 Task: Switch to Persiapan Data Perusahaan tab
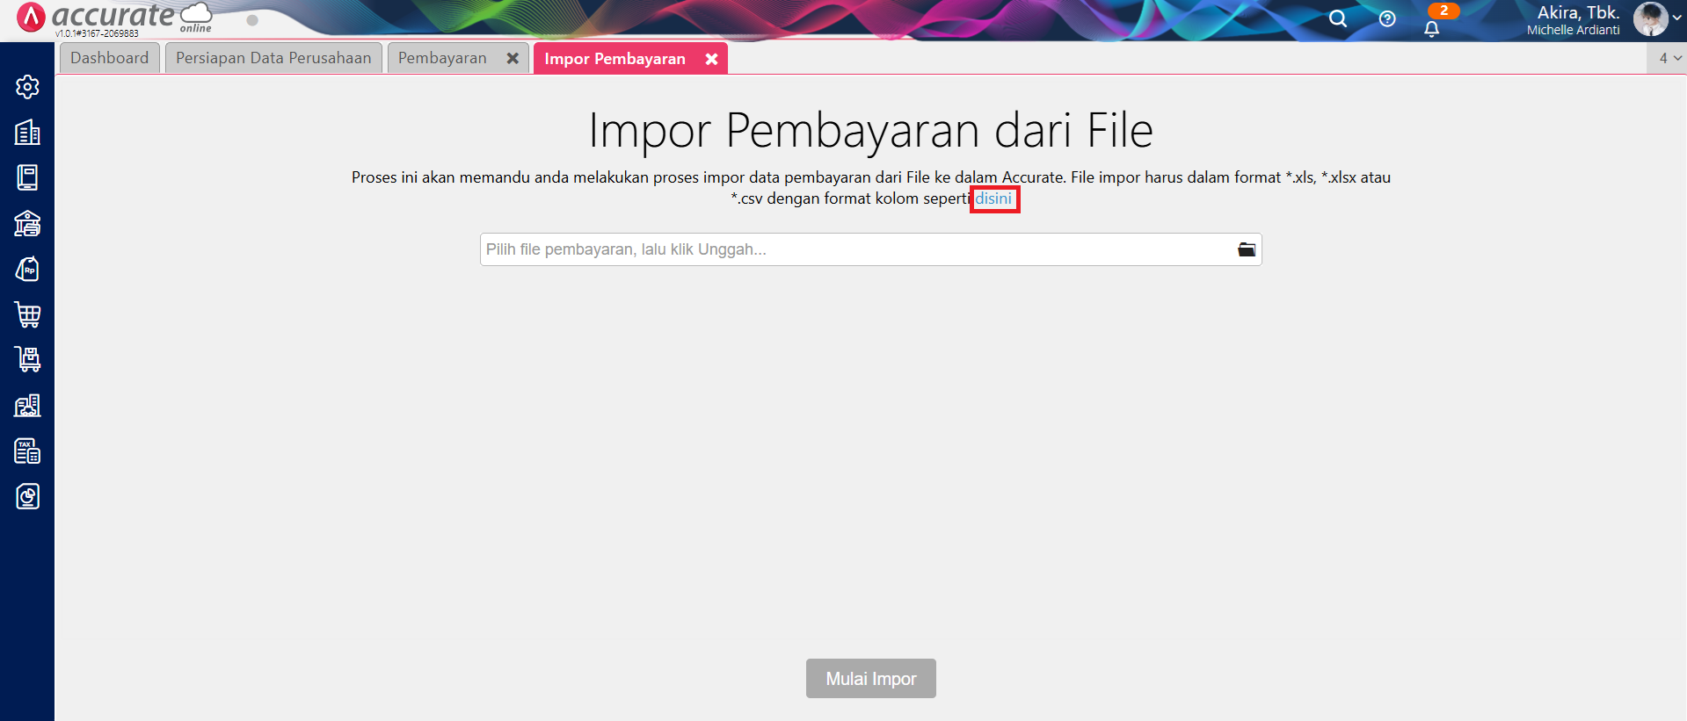(273, 58)
